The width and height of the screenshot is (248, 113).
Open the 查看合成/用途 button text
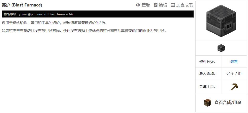pos(228,102)
